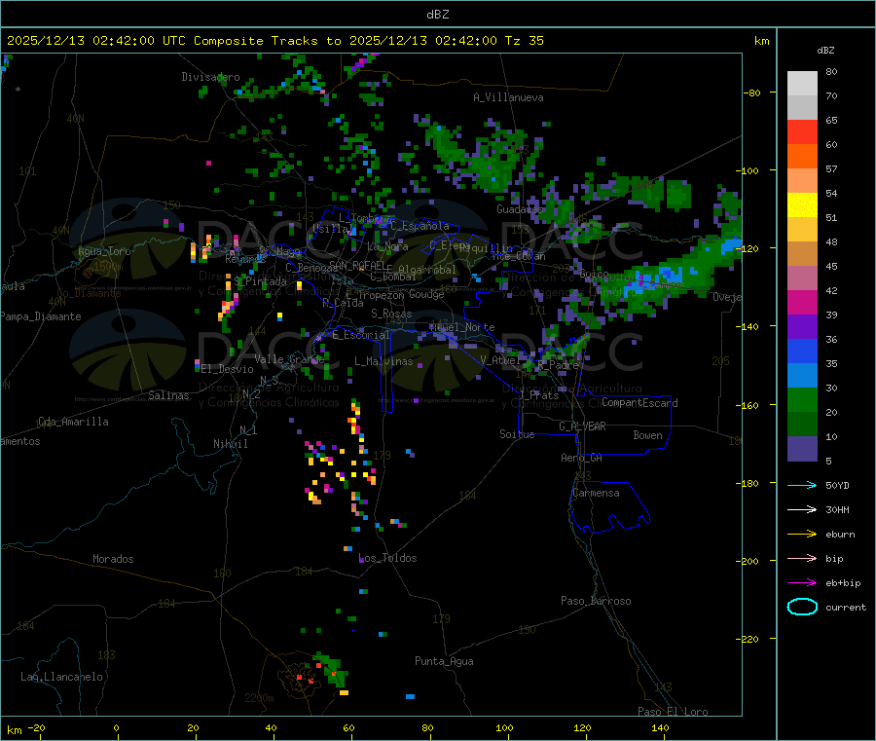Click the green 20 dBZ legend swatch
The image size is (876, 741).
802,399
